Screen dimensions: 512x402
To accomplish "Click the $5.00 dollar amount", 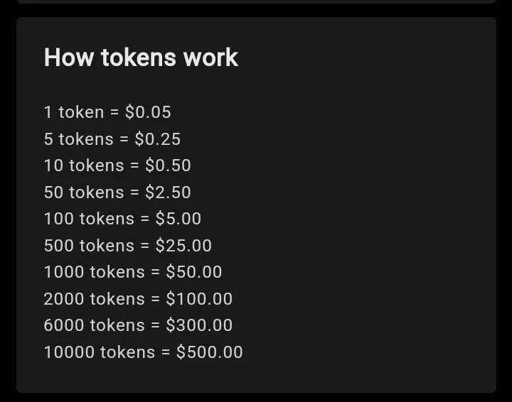I will pos(178,219).
